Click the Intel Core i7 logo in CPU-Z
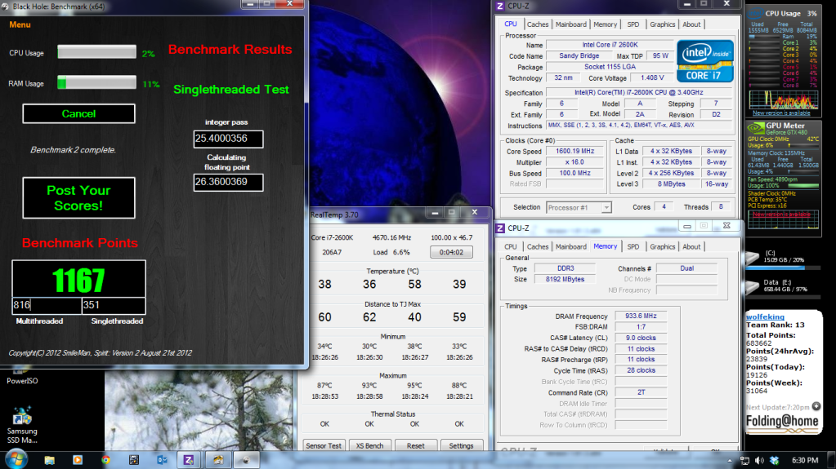The image size is (836, 469). [705, 60]
